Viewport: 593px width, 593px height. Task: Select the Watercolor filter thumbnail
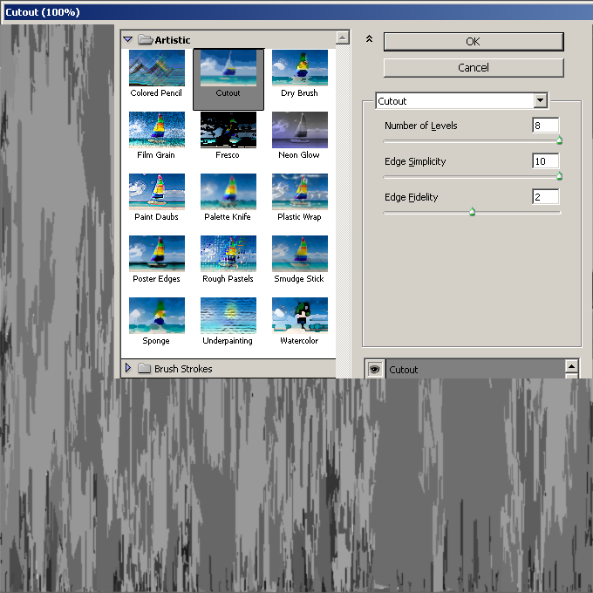pos(299,317)
